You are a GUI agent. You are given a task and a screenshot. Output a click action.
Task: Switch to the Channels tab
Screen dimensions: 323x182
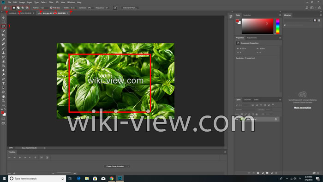pyautogui.click(x=247, y=100)
